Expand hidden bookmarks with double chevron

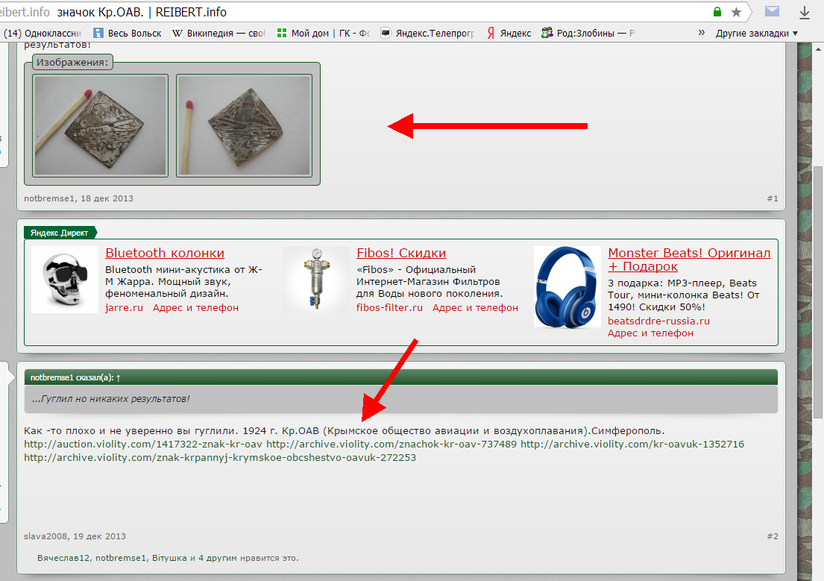[x=701, y=33]
